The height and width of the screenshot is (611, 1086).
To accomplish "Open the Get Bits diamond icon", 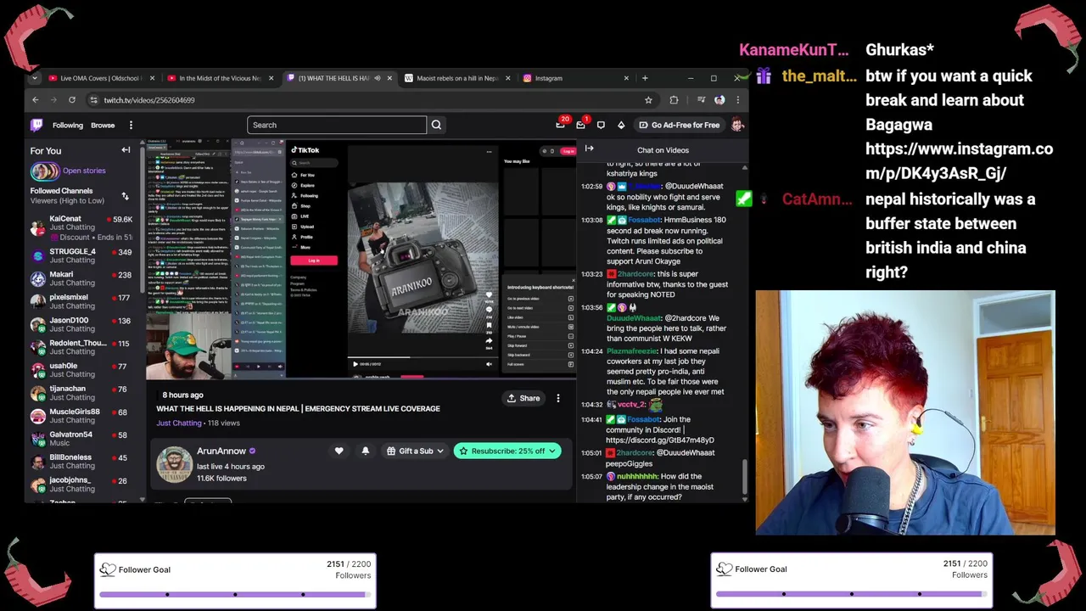I will [621, 125].
